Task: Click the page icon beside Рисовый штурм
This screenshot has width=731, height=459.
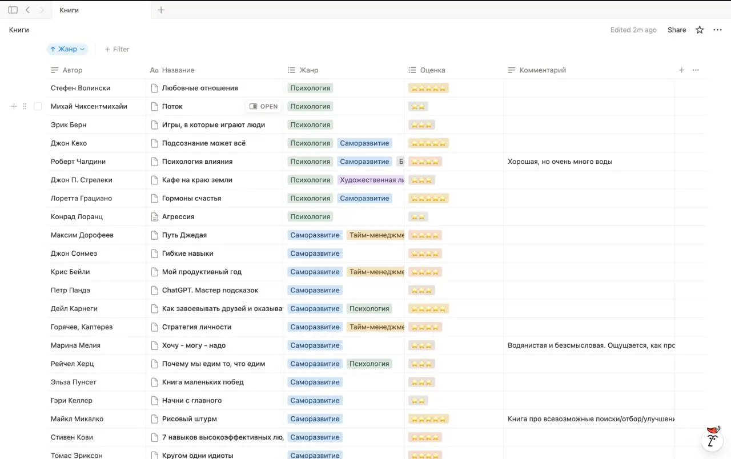Action: [x=154, y=419]
